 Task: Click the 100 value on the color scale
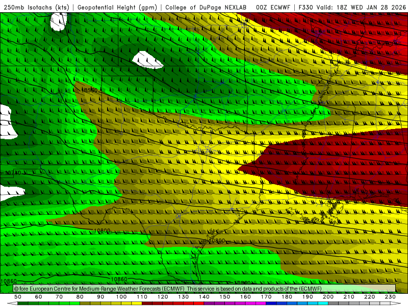[121, 297]
